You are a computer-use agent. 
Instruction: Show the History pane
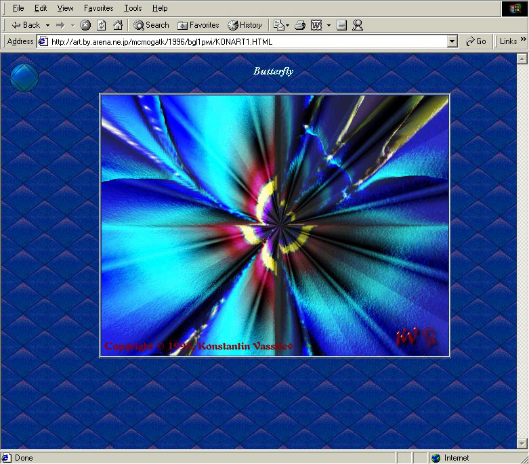click(x=245, y=25)
